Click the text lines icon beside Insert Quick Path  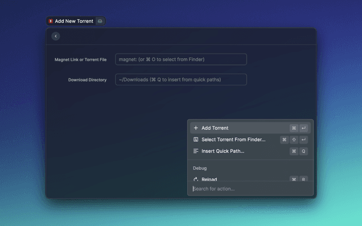point(196,151)
